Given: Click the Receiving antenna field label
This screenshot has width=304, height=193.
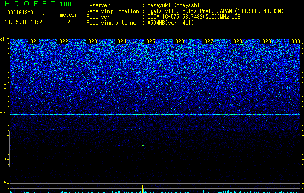Looking at the screenshot, I should coord(111,23).
